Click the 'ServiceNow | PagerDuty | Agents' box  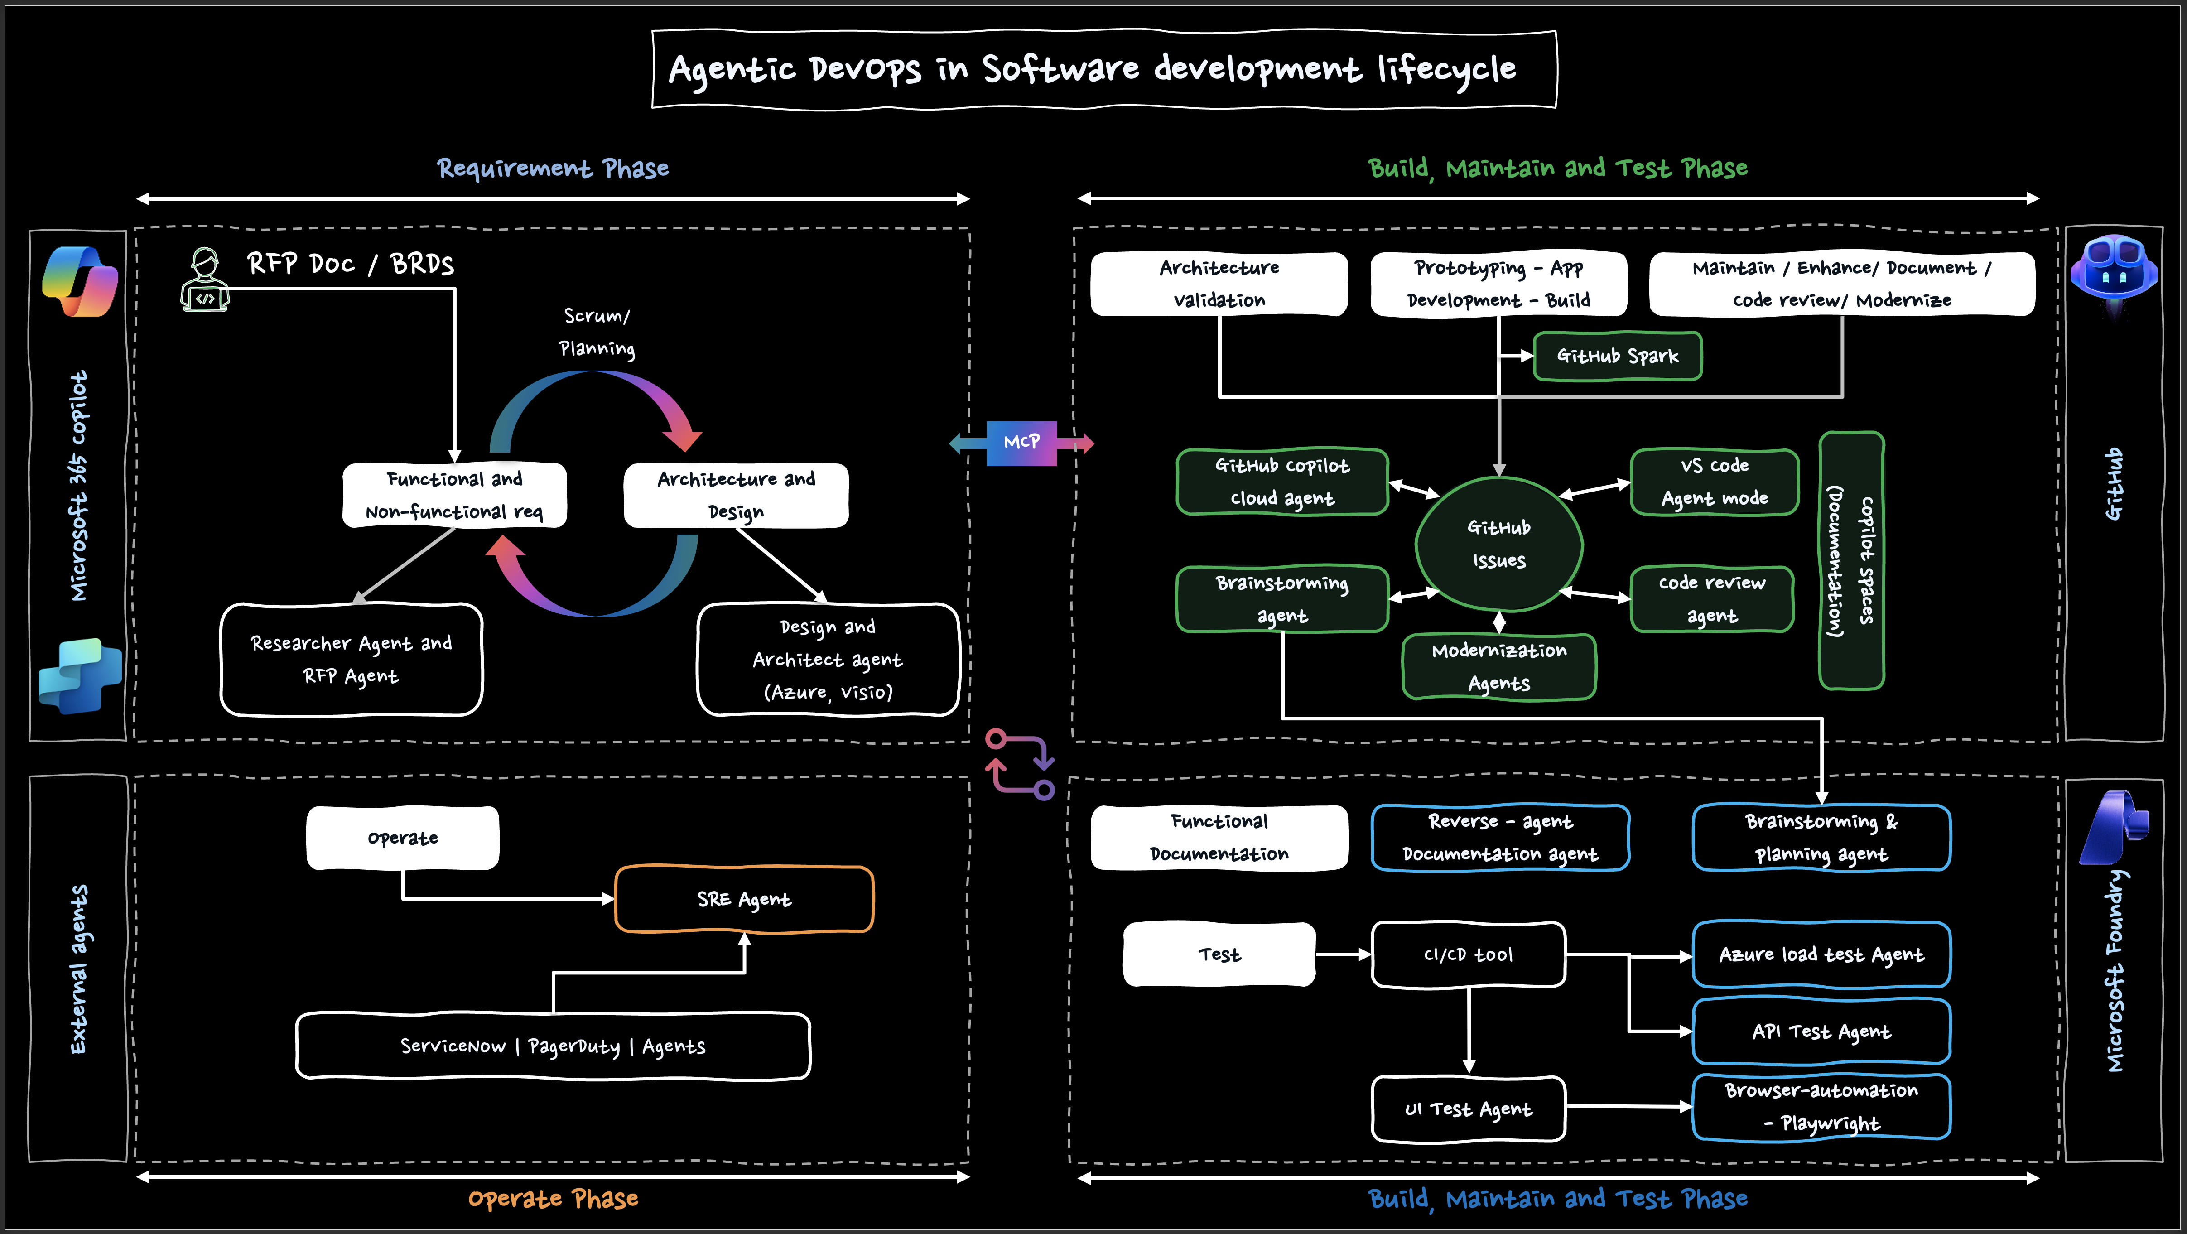click(553, 1046)
